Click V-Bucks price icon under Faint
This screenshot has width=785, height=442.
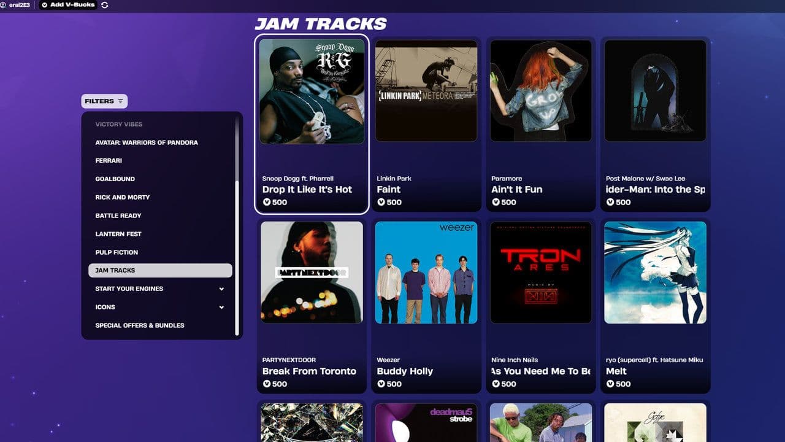point(381,202)
